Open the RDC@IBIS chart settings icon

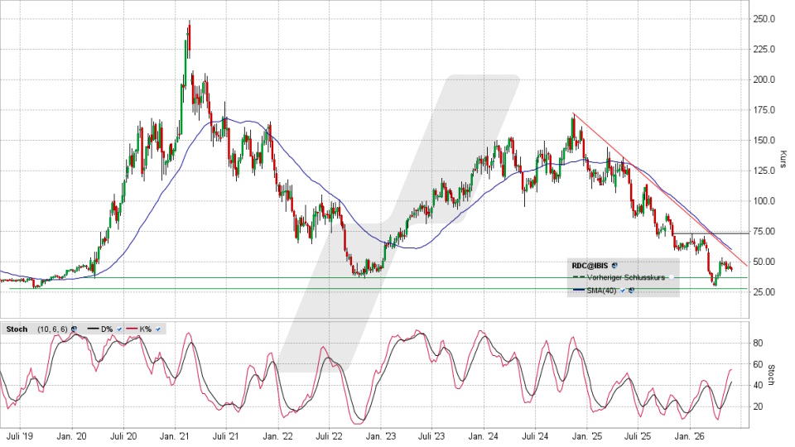(614, 265)
